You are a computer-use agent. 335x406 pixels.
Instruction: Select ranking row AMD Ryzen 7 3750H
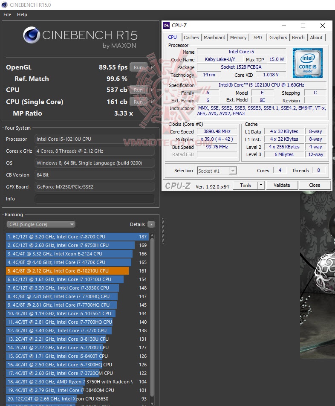[x=77, y=382]
